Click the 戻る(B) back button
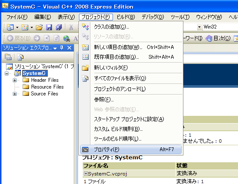Viewport: 238px width, 184px height. (x=18, y=38)
